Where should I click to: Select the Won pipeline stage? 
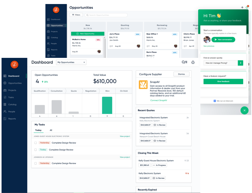pos(107,91)
